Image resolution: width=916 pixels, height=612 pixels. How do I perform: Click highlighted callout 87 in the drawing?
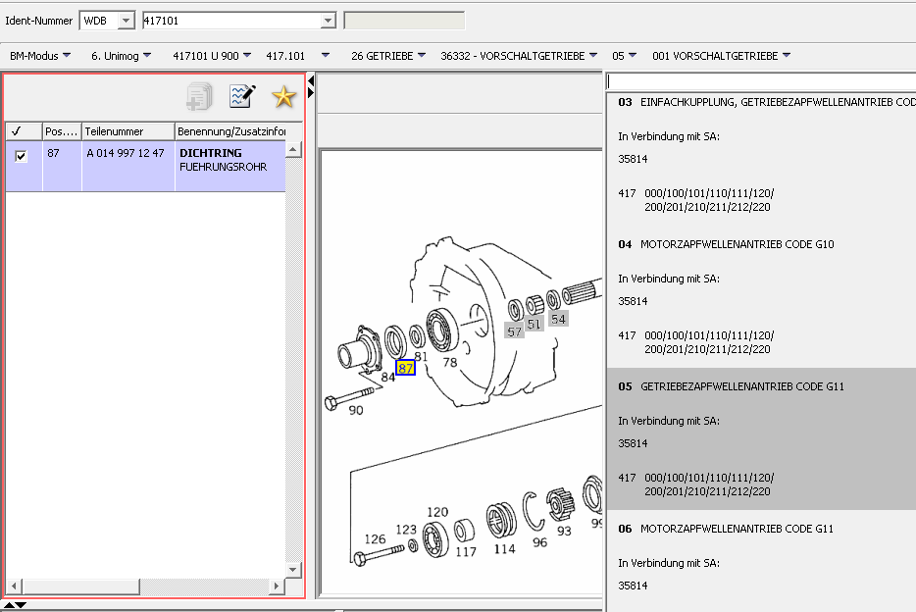point(405,368)
